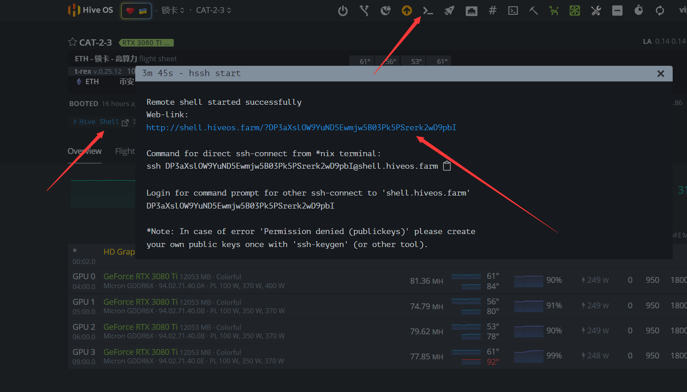Expand the CAT-2-3 worker selector dropdown
This screenshot has width=687, height=392.
[214, 10]
